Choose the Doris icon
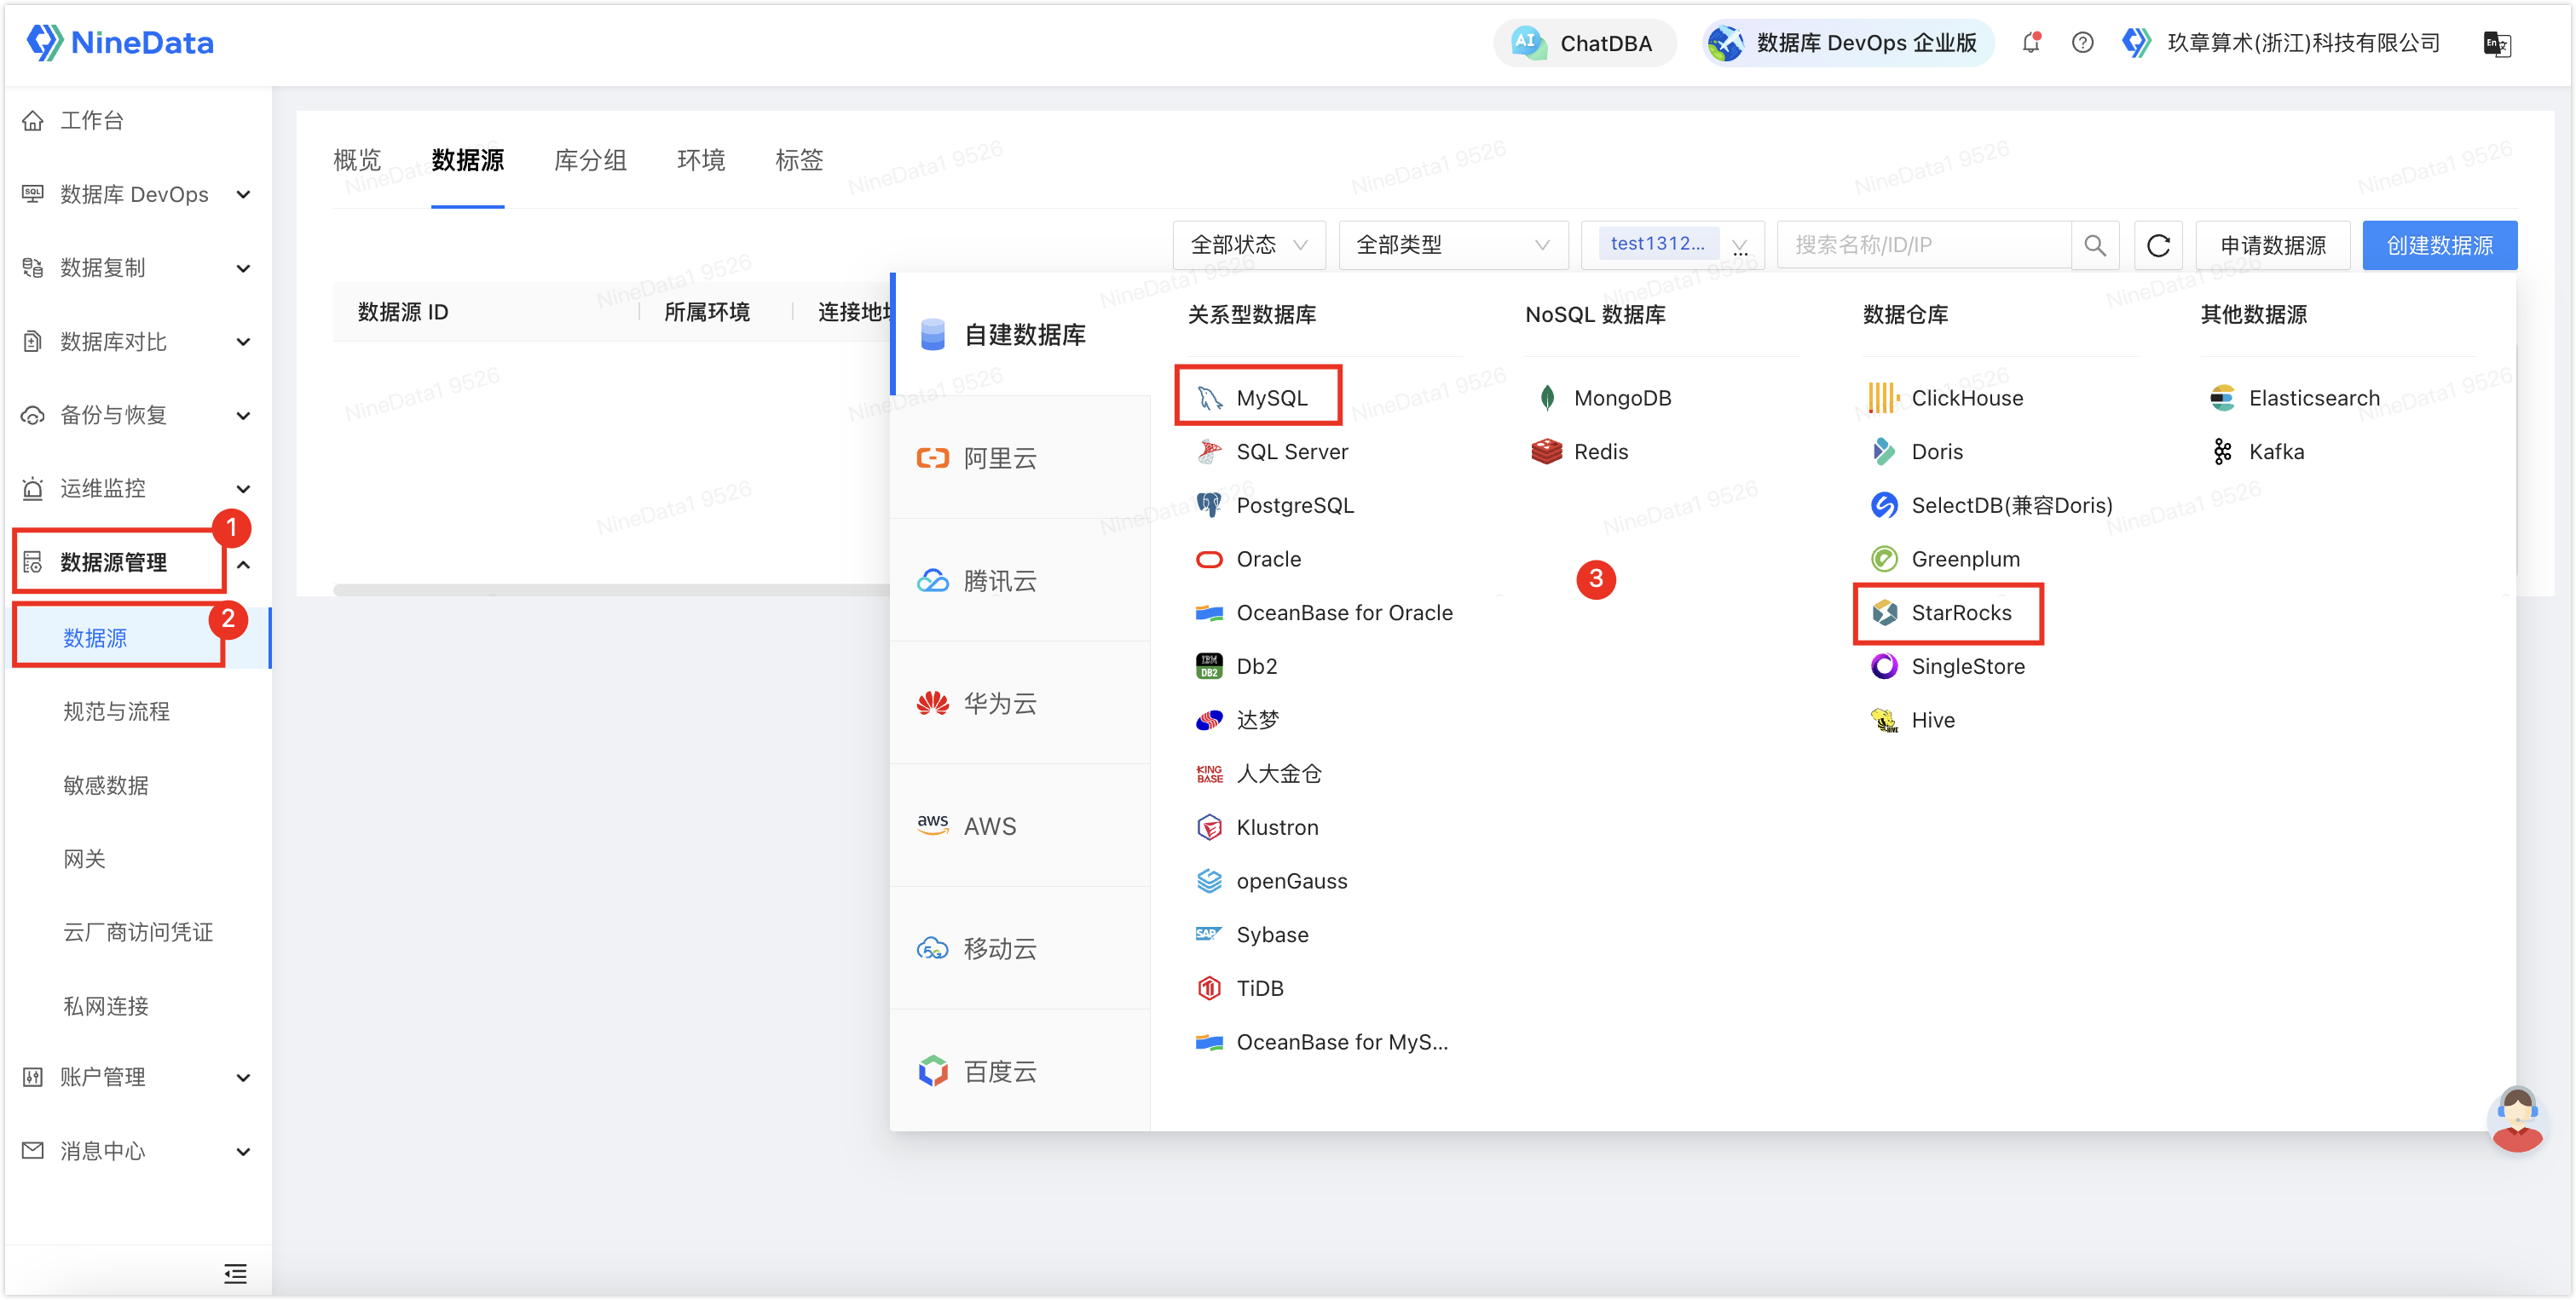The image size is (2576, 1300). pyautogui.click(x=1884, y=452)
